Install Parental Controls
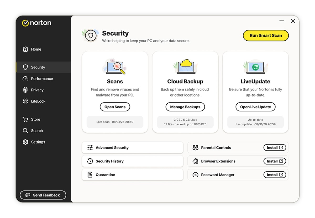Viewport: 315px width, 218px height. pos(275,147)
